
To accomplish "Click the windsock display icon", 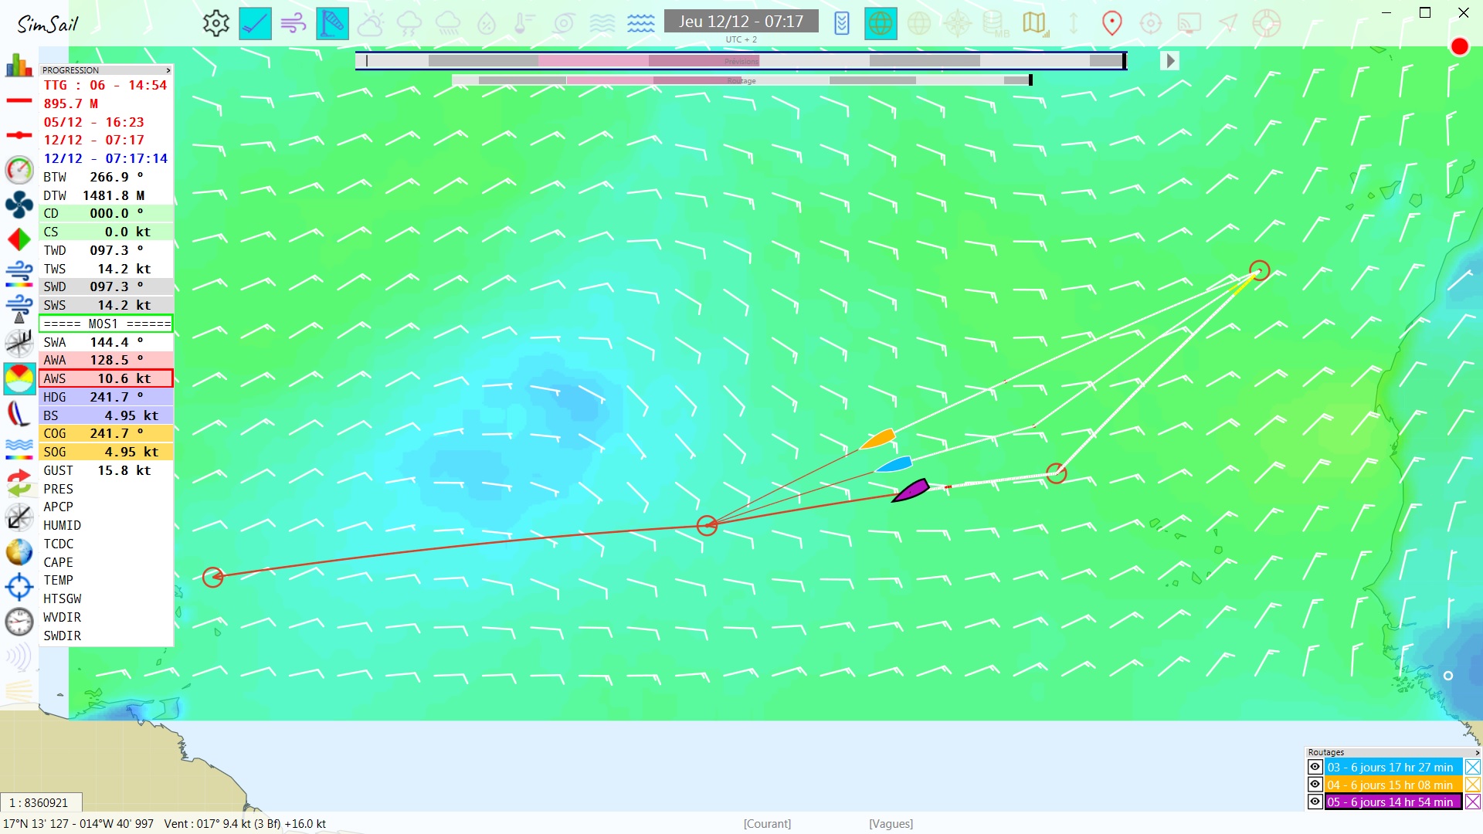I will [332, 23].
